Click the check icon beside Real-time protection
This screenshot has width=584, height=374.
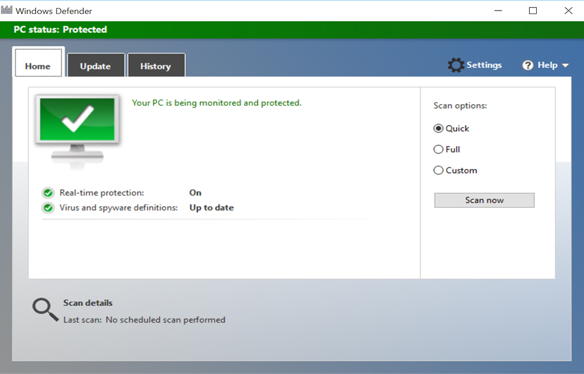click(x=47, y=192)
